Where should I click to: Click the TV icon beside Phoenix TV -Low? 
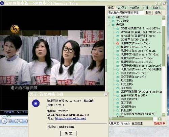[118, 54]
